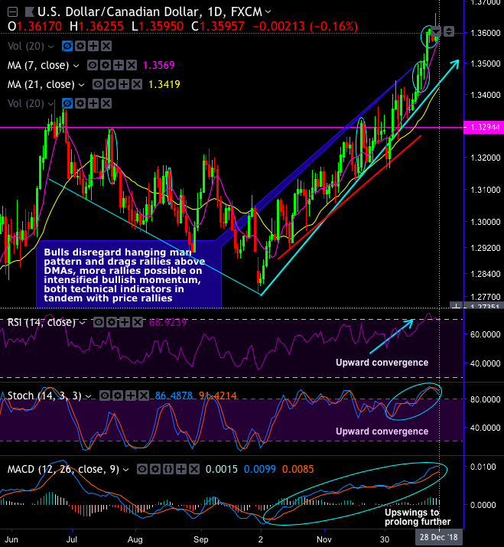This screenshot has height=547, width=504.
Task: Click the RSI value 68.9239
Action: pos(167,322)
